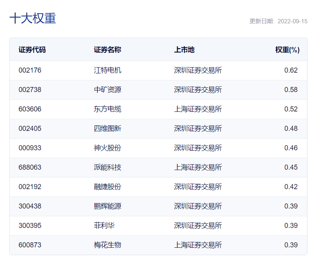This screenshot has width=316, height=259.
Task: Click the stock name 神火股份
Action: point(108,148)
